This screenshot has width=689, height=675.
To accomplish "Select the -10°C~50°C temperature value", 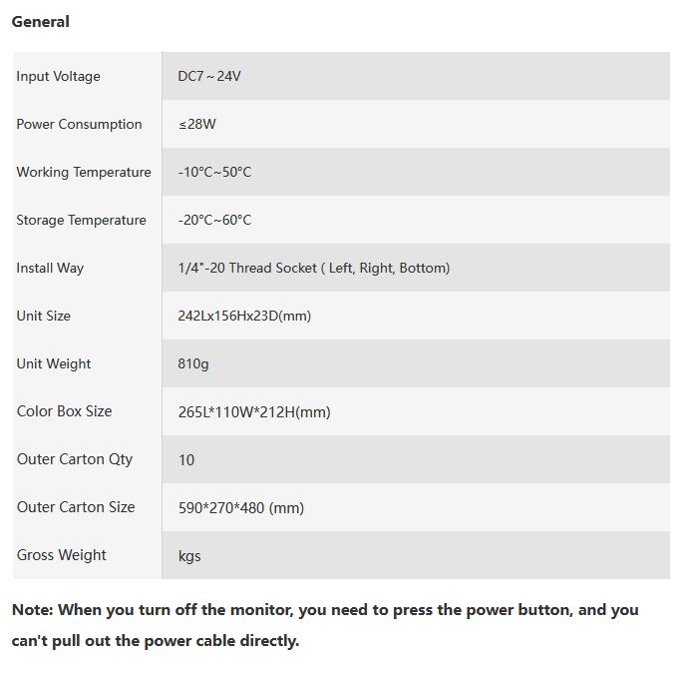I will [x=214, y=172].
